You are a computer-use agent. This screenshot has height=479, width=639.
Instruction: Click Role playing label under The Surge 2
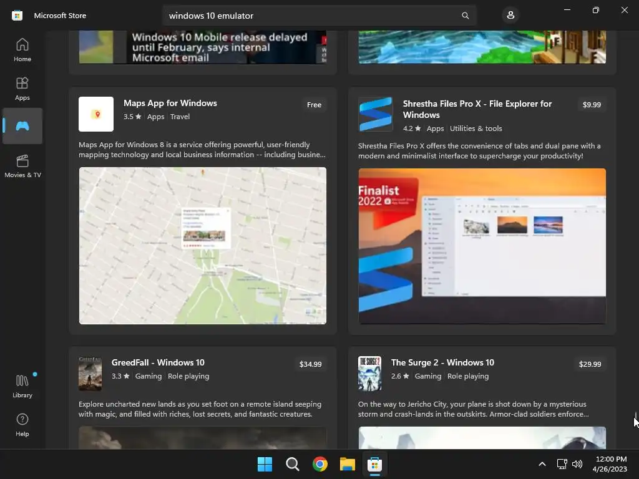468,376
